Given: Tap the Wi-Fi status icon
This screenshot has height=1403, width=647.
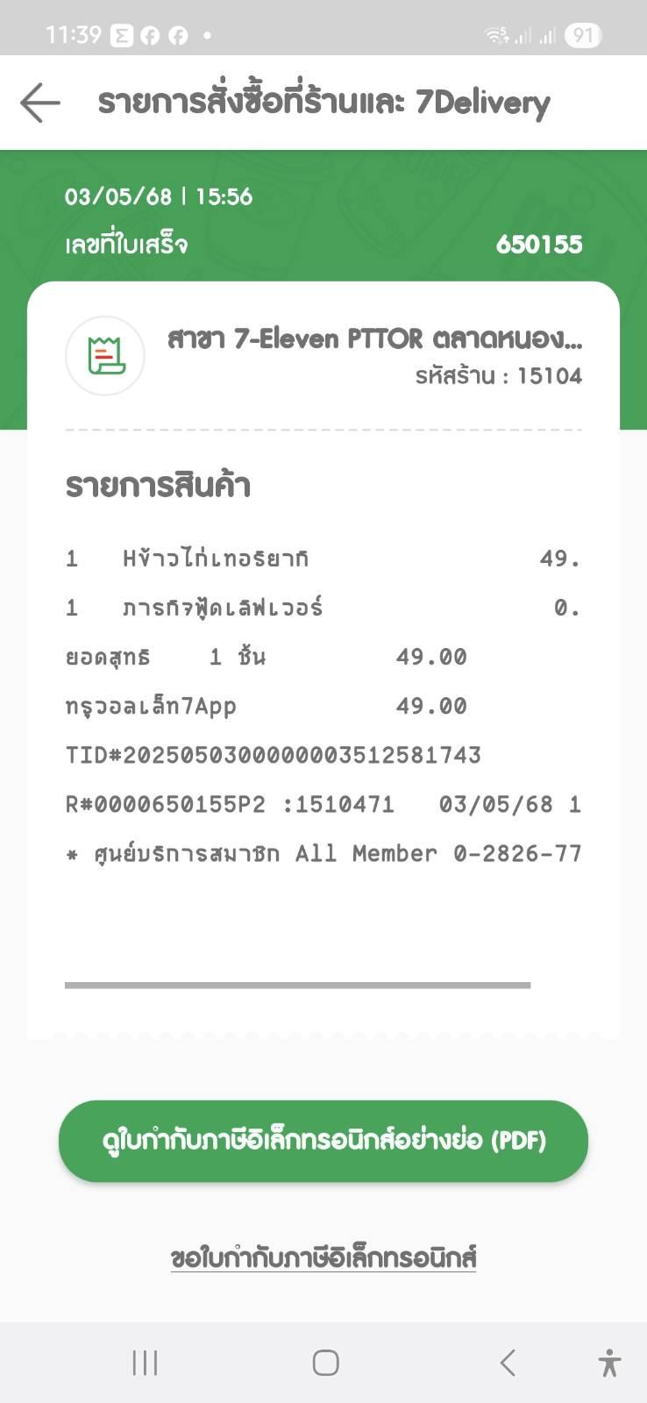Looking at the screenshot, I should tap(497, 35).
